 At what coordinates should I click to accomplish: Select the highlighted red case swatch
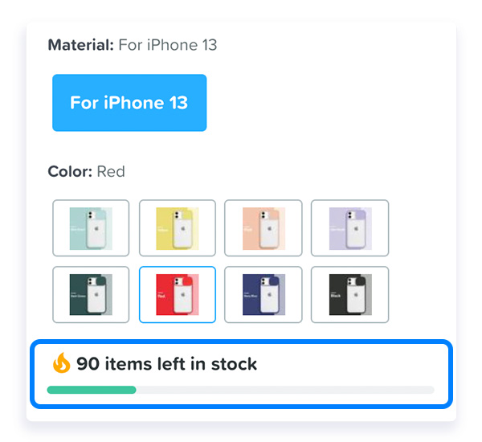(178, 295)
